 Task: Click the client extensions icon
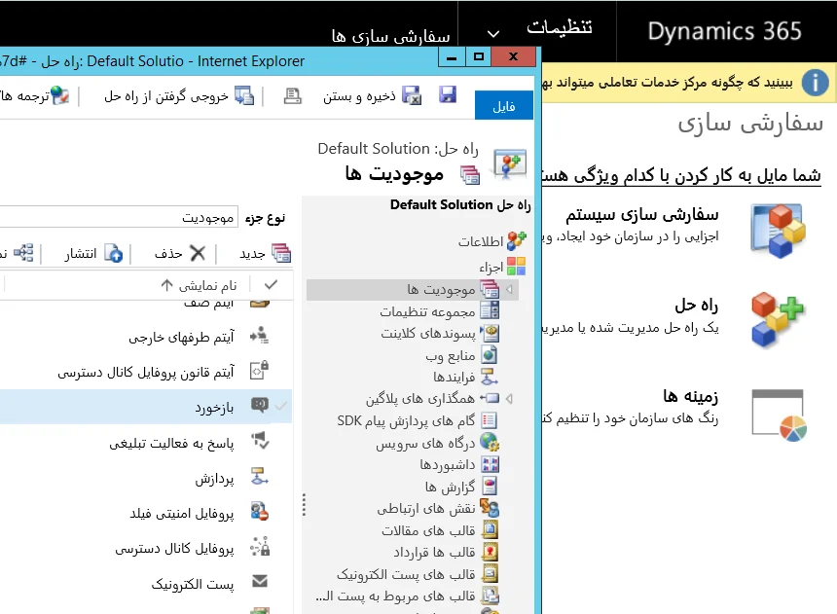pyautogui.click(x=490, y=333)
